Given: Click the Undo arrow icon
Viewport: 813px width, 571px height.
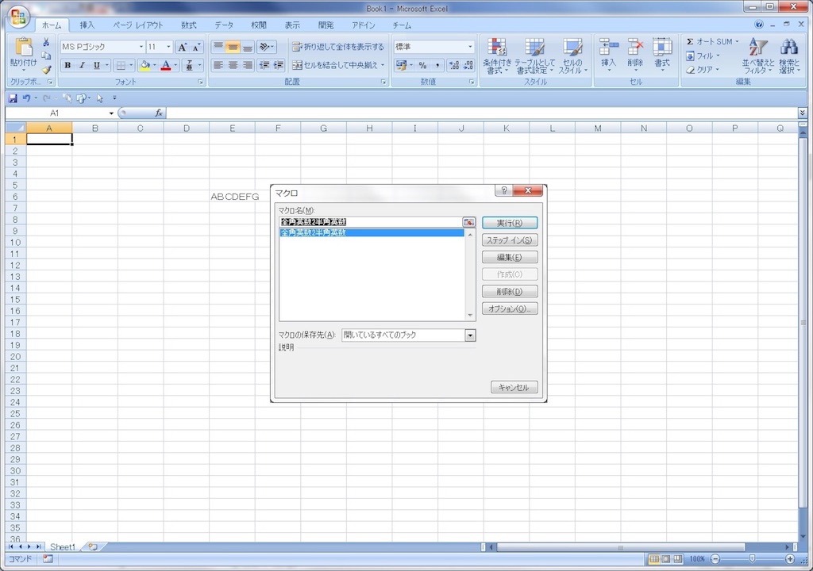Looking at the screenshot, I should click(26, 98).
